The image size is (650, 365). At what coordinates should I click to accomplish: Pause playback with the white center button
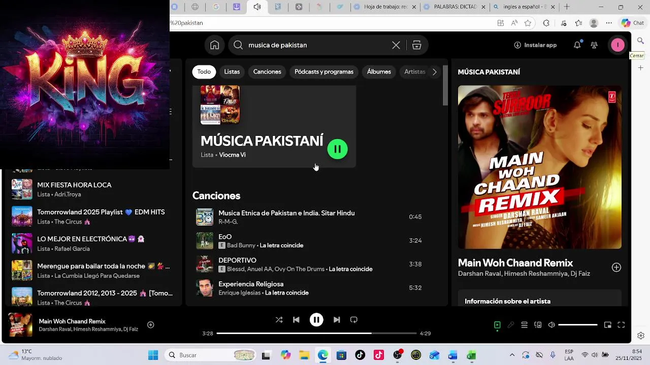pyautogui.click(x=316, y=320)
